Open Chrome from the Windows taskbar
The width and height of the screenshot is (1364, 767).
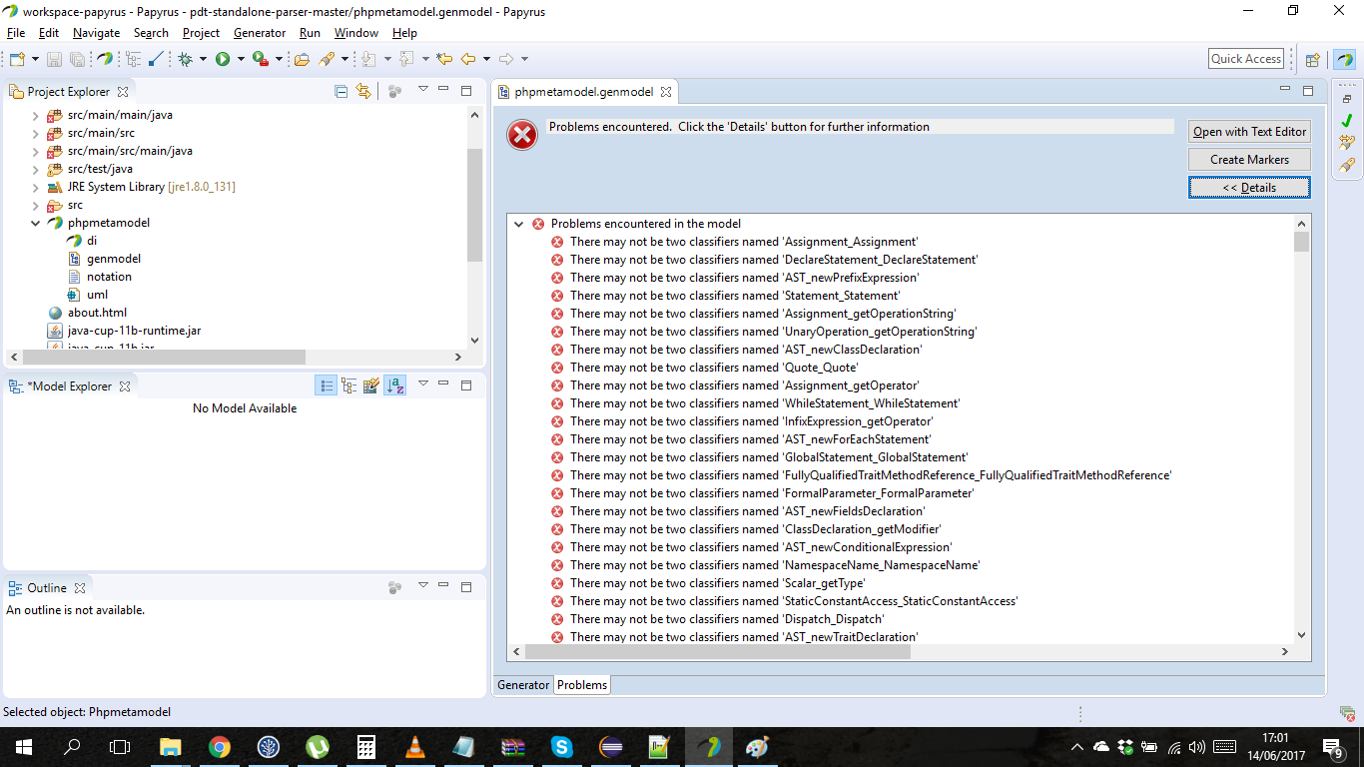220,747
